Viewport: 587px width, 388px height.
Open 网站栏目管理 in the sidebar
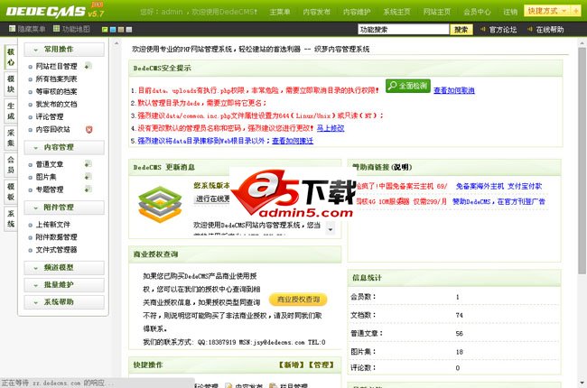pos(56,66)
